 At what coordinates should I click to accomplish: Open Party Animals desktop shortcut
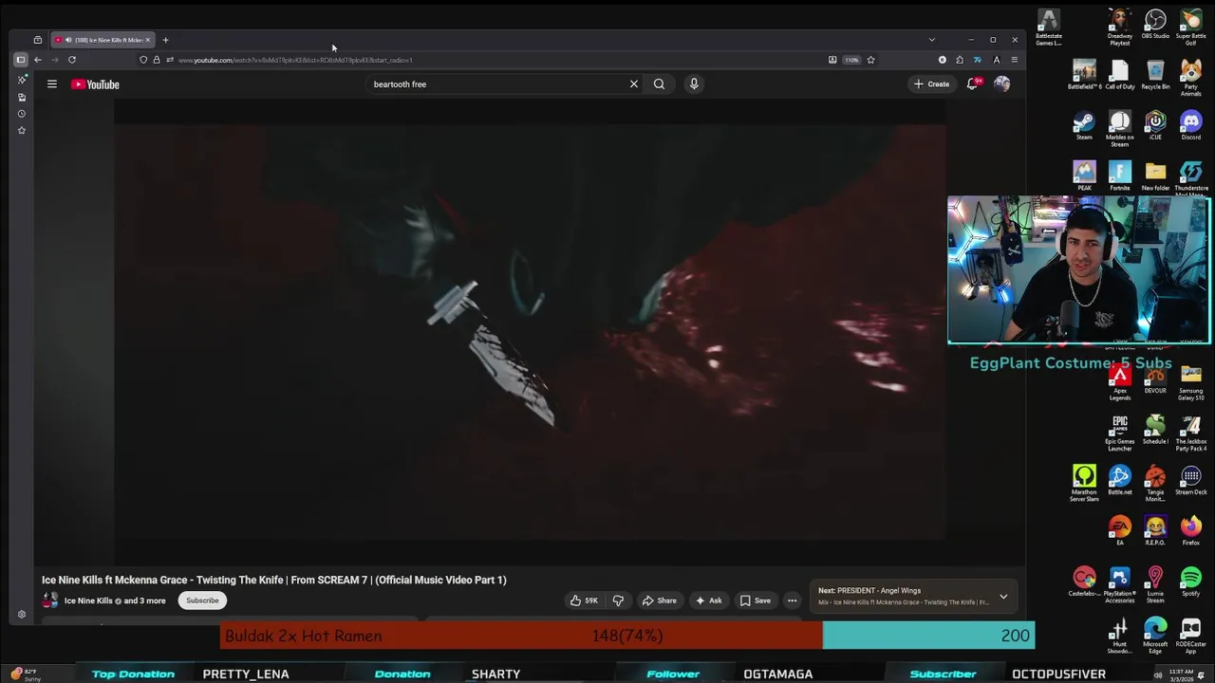point(1191,78)
